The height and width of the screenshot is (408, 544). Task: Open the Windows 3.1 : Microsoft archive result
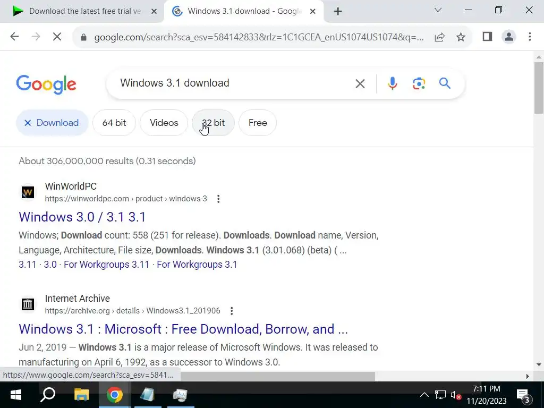pos(183,329)
